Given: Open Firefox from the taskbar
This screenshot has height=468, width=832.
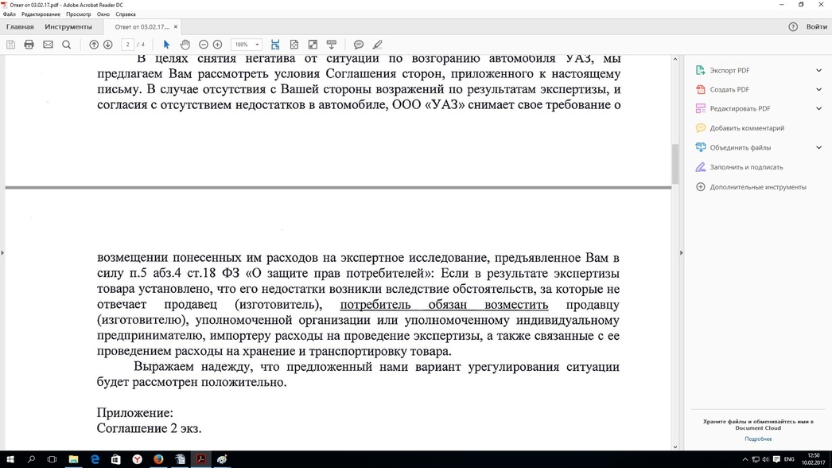Looking at the screenshot, I should click(158, 459).
